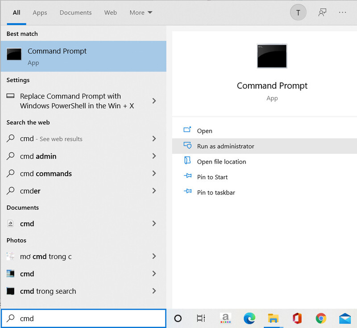Screen dimensions: 357x328
Task: Launch Amazon from the taskbar
Action: click(225, 318)
